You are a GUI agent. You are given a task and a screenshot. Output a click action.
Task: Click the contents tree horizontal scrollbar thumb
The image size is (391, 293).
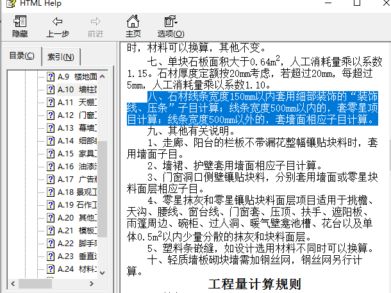click(35, 283)
